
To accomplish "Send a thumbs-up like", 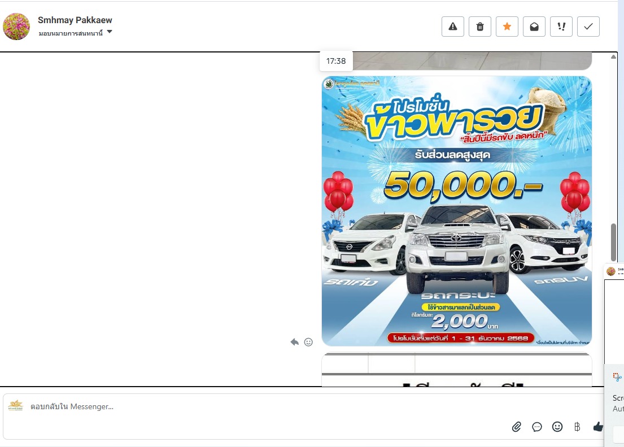I will pyautogui.click(x=597, y=427).
